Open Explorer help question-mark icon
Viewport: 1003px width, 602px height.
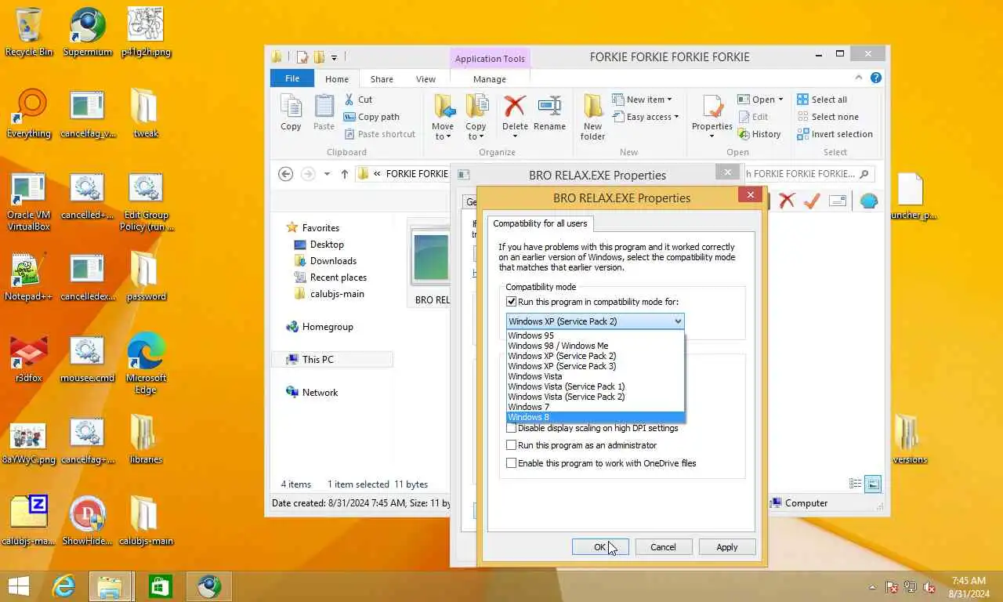(x=876, y=78)
